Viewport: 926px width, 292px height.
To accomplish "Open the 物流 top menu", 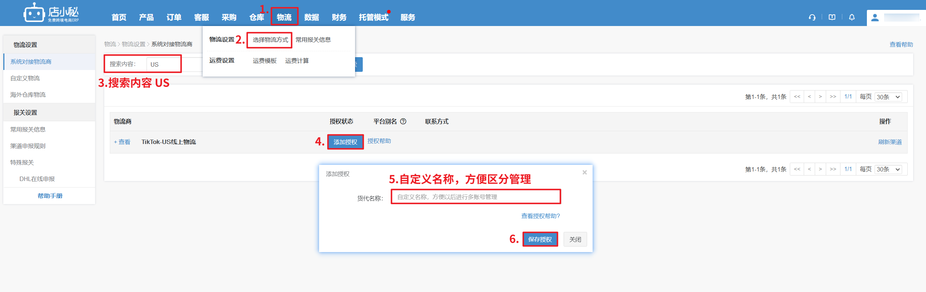I will (284, 17).
